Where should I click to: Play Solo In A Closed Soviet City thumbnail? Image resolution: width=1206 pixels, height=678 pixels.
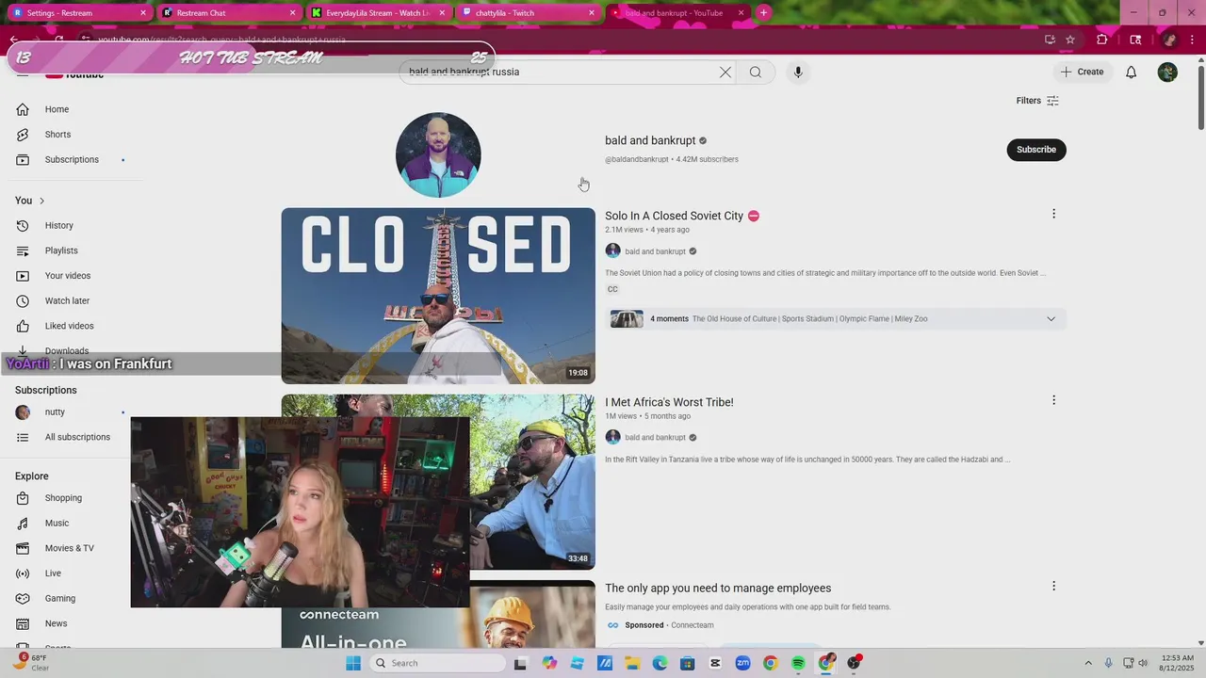click(x=438, y=296)
